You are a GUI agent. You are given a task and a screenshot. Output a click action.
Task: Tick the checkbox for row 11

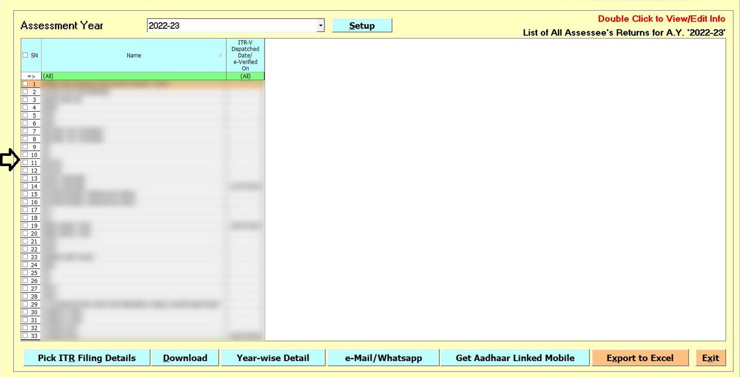25,163
